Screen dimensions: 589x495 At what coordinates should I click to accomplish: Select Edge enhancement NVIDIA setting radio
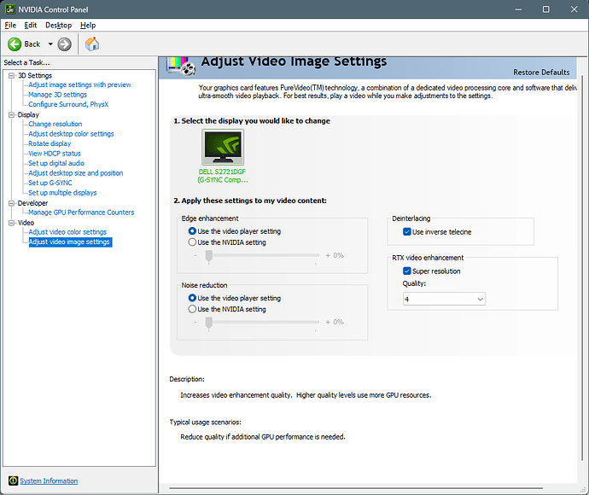pyautogui.click(x=192, y=242)
